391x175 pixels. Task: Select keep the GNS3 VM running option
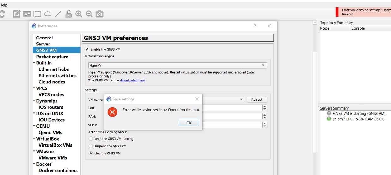pos(91,139)
